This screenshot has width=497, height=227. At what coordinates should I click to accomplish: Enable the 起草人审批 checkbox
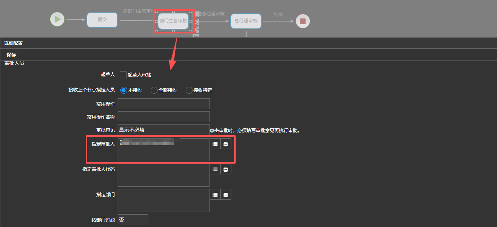pyautogui.click(x=123, y=75)
